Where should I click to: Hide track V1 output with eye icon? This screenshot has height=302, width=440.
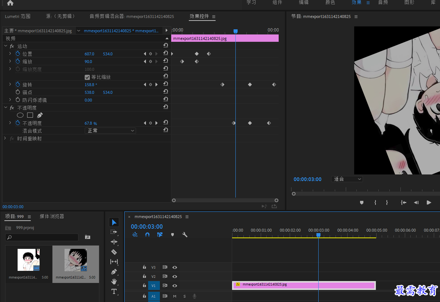point(175,286)
